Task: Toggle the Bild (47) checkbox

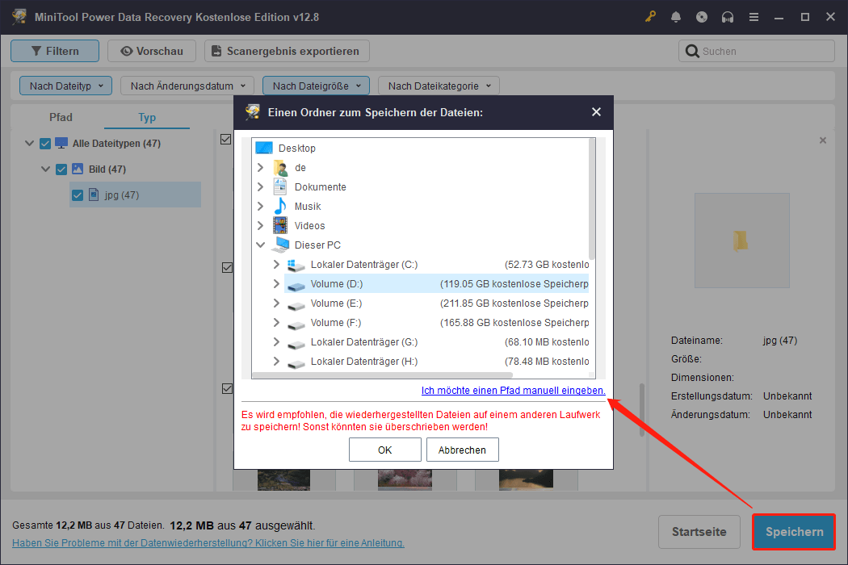Action: (61, 169)
